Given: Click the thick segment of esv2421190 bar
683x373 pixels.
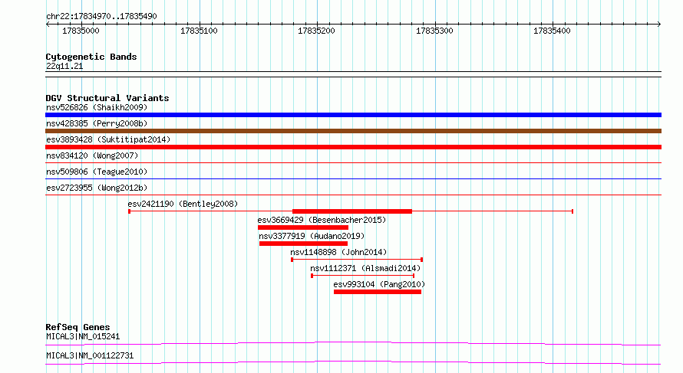Looking at the screenshot, I should [352, 211].
